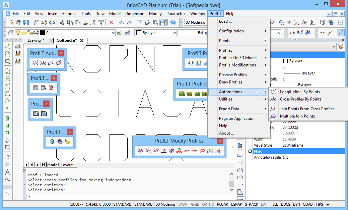This screenshot has width=348, height=210.
Task: Open the status bar options dropdown arrow
Action: pyautogui.click(x=328, y=205)
